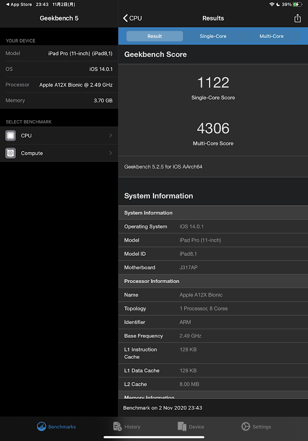Tap the home indicator bar
The image size is (308, 441).
154,437
